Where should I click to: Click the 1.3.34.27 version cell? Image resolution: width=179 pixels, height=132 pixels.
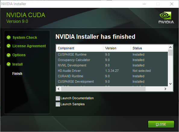pyautogui.click(x=112, y=71)
